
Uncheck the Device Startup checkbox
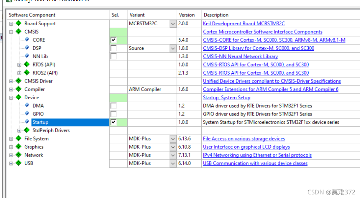pos(114,122)
